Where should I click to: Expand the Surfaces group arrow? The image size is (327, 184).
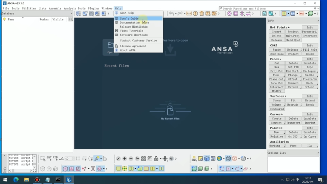pyautogui.click(x=286, y=96)
